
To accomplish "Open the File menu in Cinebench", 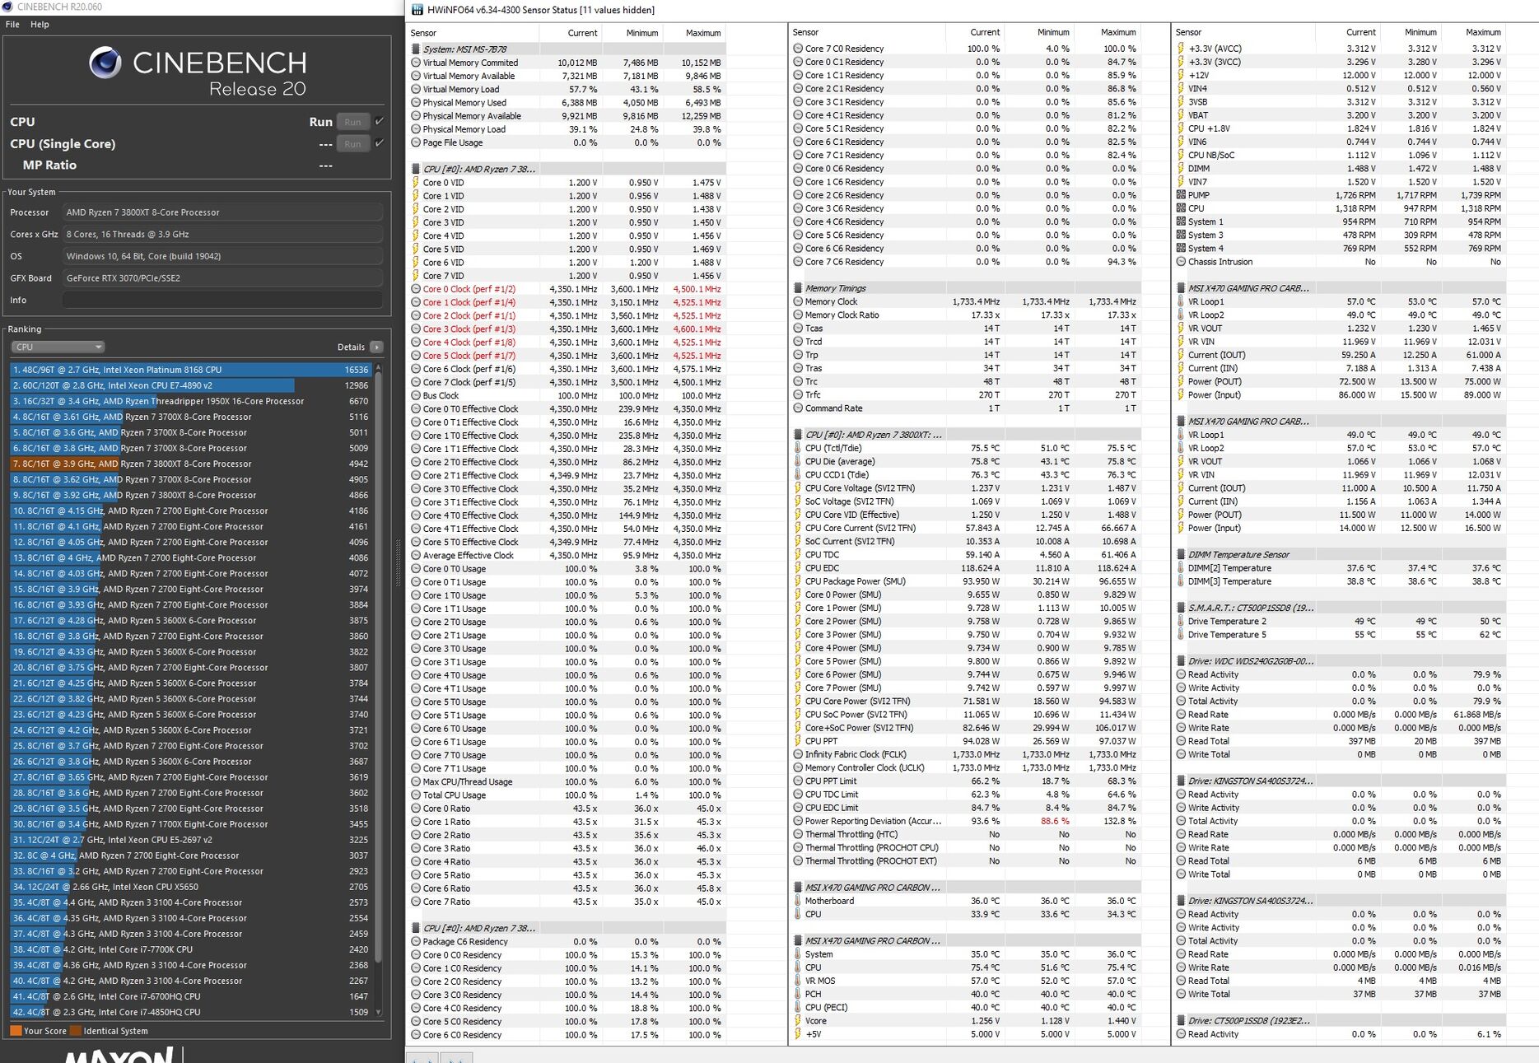I will [12, 25].
